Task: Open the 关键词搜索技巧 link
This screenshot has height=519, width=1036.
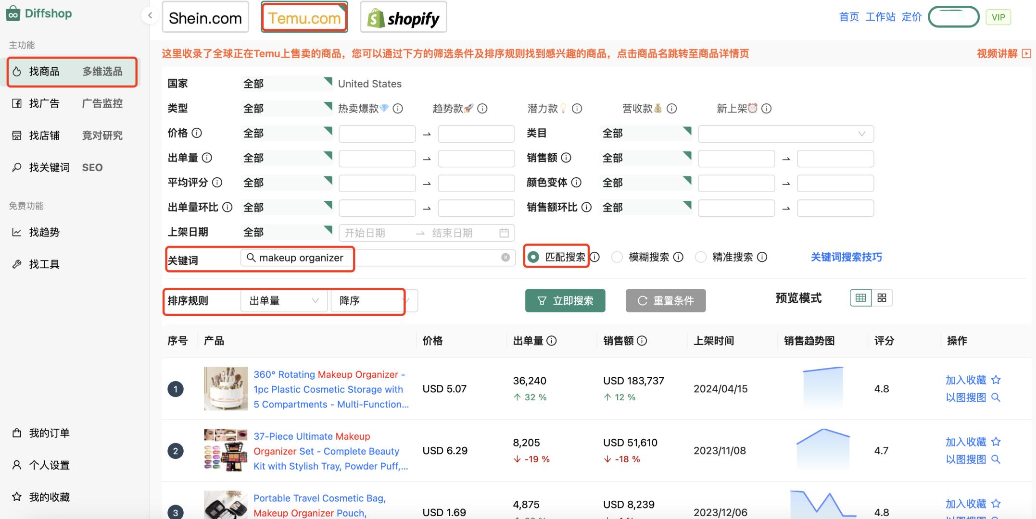Action: [846, 257]
